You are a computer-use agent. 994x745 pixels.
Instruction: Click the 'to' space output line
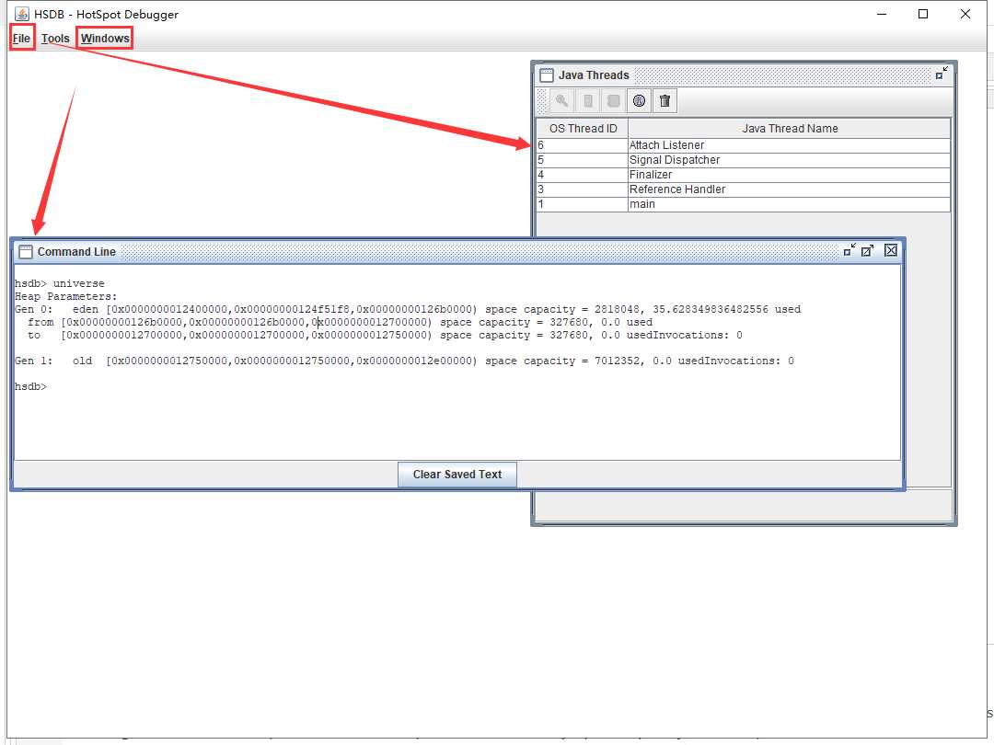click(385, 335)
